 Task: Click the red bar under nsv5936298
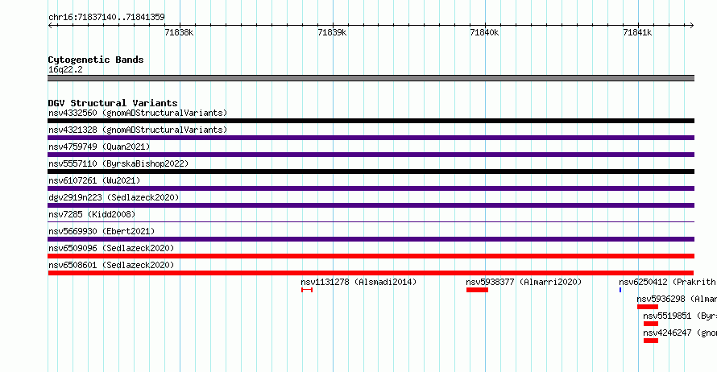pos(648,307)
